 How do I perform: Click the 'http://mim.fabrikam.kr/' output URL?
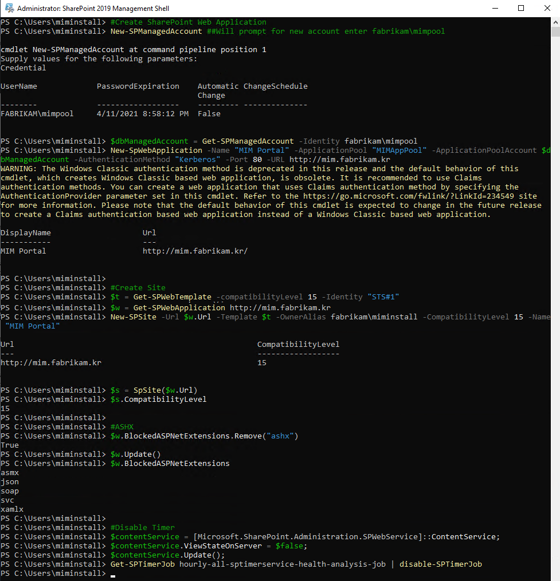[195, 251]
